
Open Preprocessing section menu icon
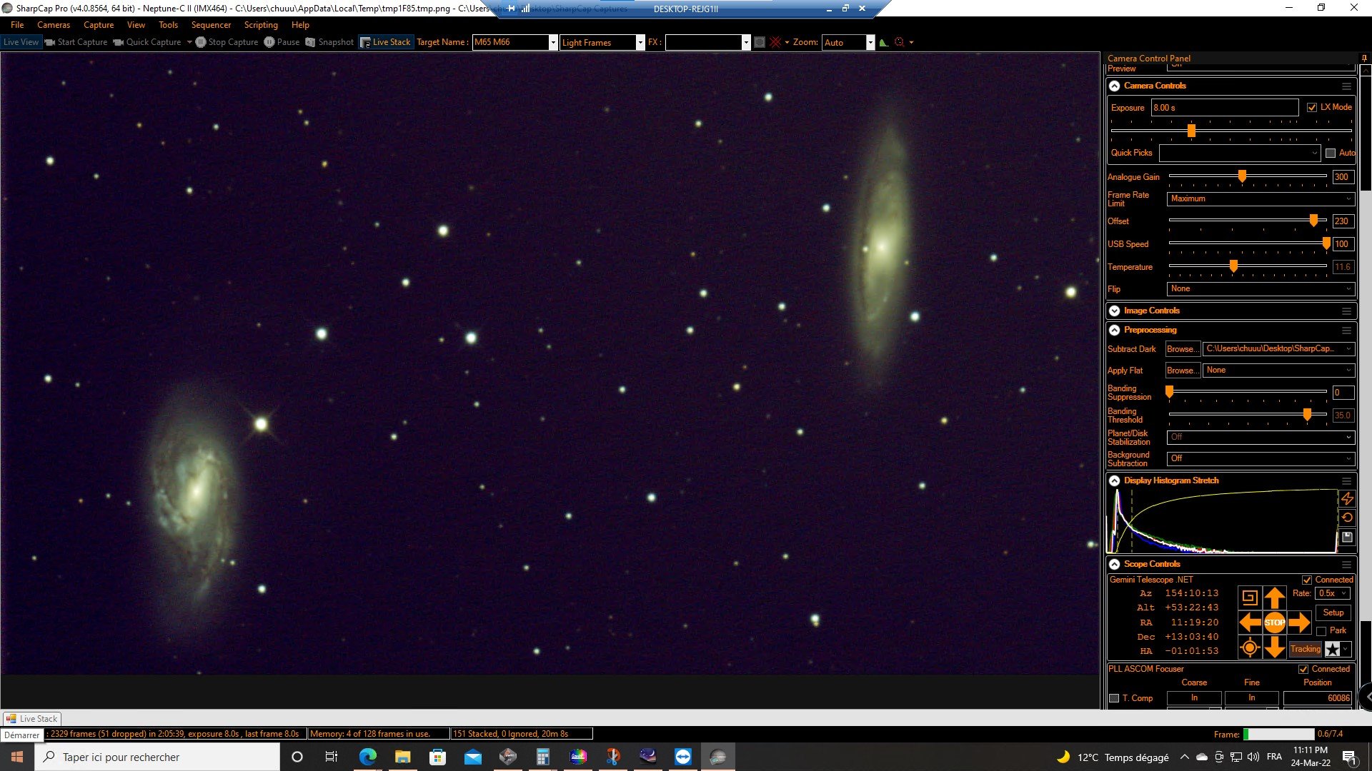(1346, 331)
